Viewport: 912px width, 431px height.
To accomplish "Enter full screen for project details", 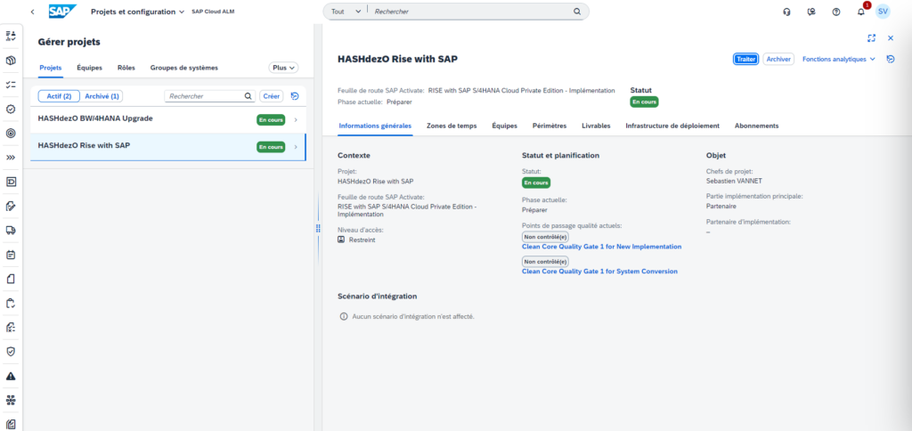I will click(871, 37).
